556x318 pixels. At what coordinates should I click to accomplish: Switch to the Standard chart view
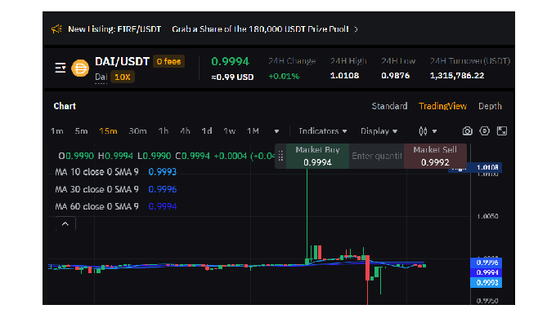389,106
